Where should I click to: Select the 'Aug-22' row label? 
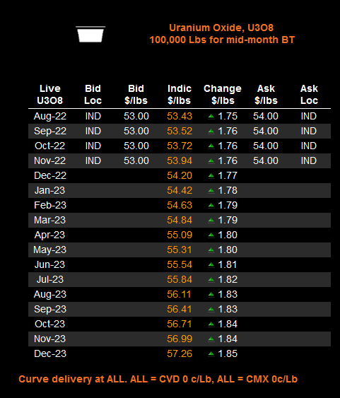point(50,116)
